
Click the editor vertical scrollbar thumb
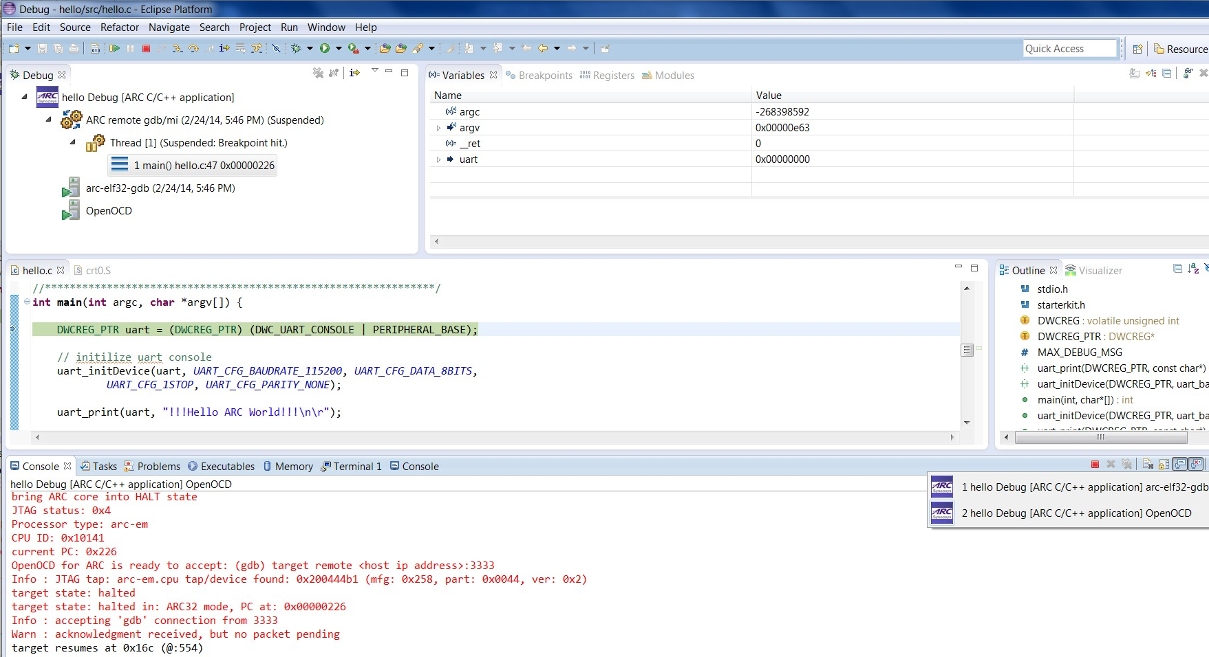[x=967, y=350]
